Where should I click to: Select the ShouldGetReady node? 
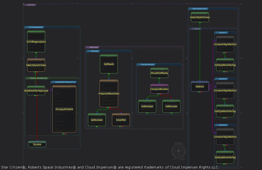point(159,73)
